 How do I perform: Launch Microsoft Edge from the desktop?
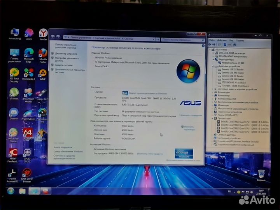(29, 55)
